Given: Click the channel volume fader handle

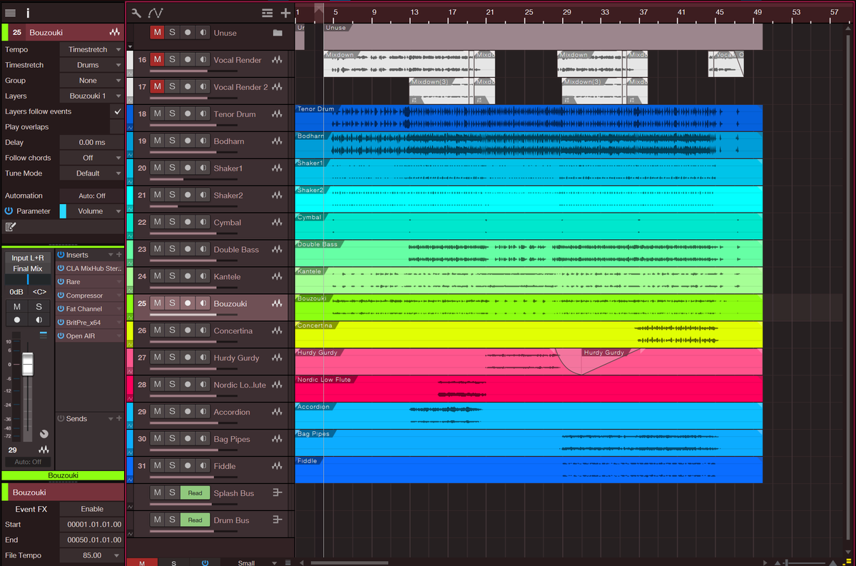Looking at the screenshot, I should point(27,364).
